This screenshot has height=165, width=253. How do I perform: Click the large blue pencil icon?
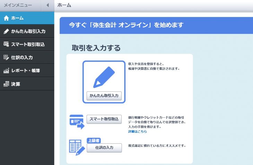[x=104, y=77]
